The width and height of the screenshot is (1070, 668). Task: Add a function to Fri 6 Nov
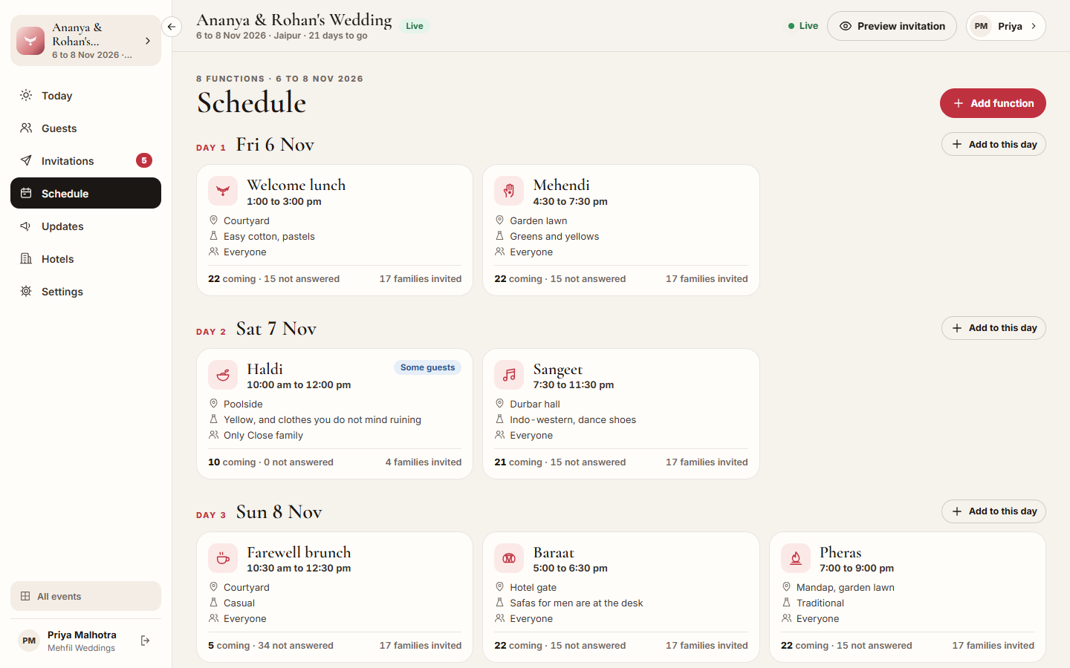click(x=993, y=144)
